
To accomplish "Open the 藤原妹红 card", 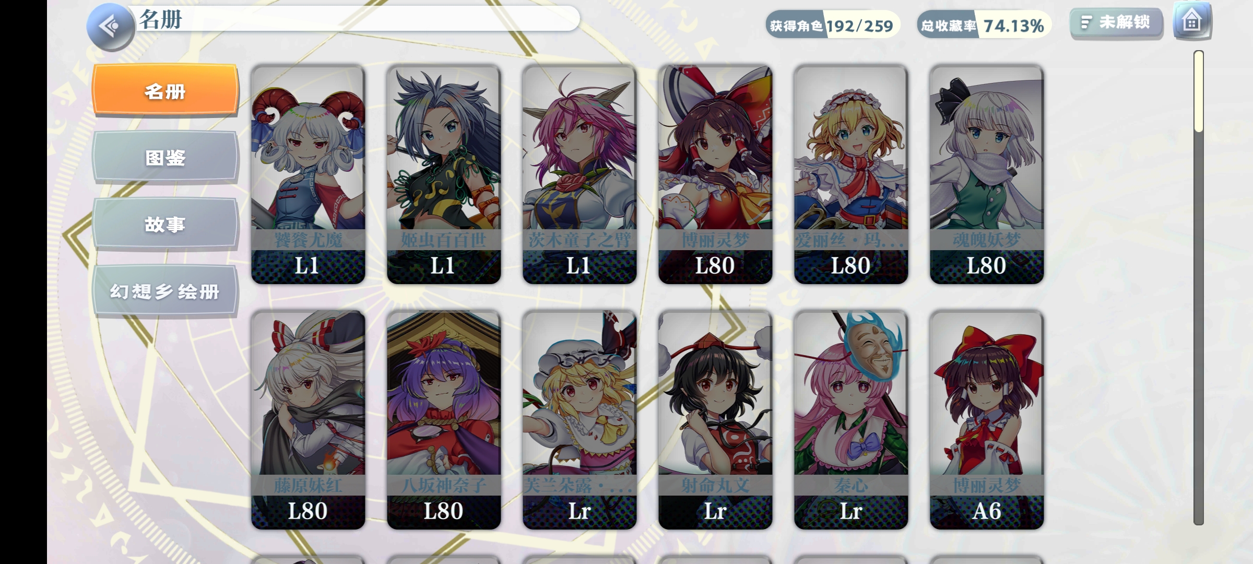I will pyautogui.click(x=308, y=420).
